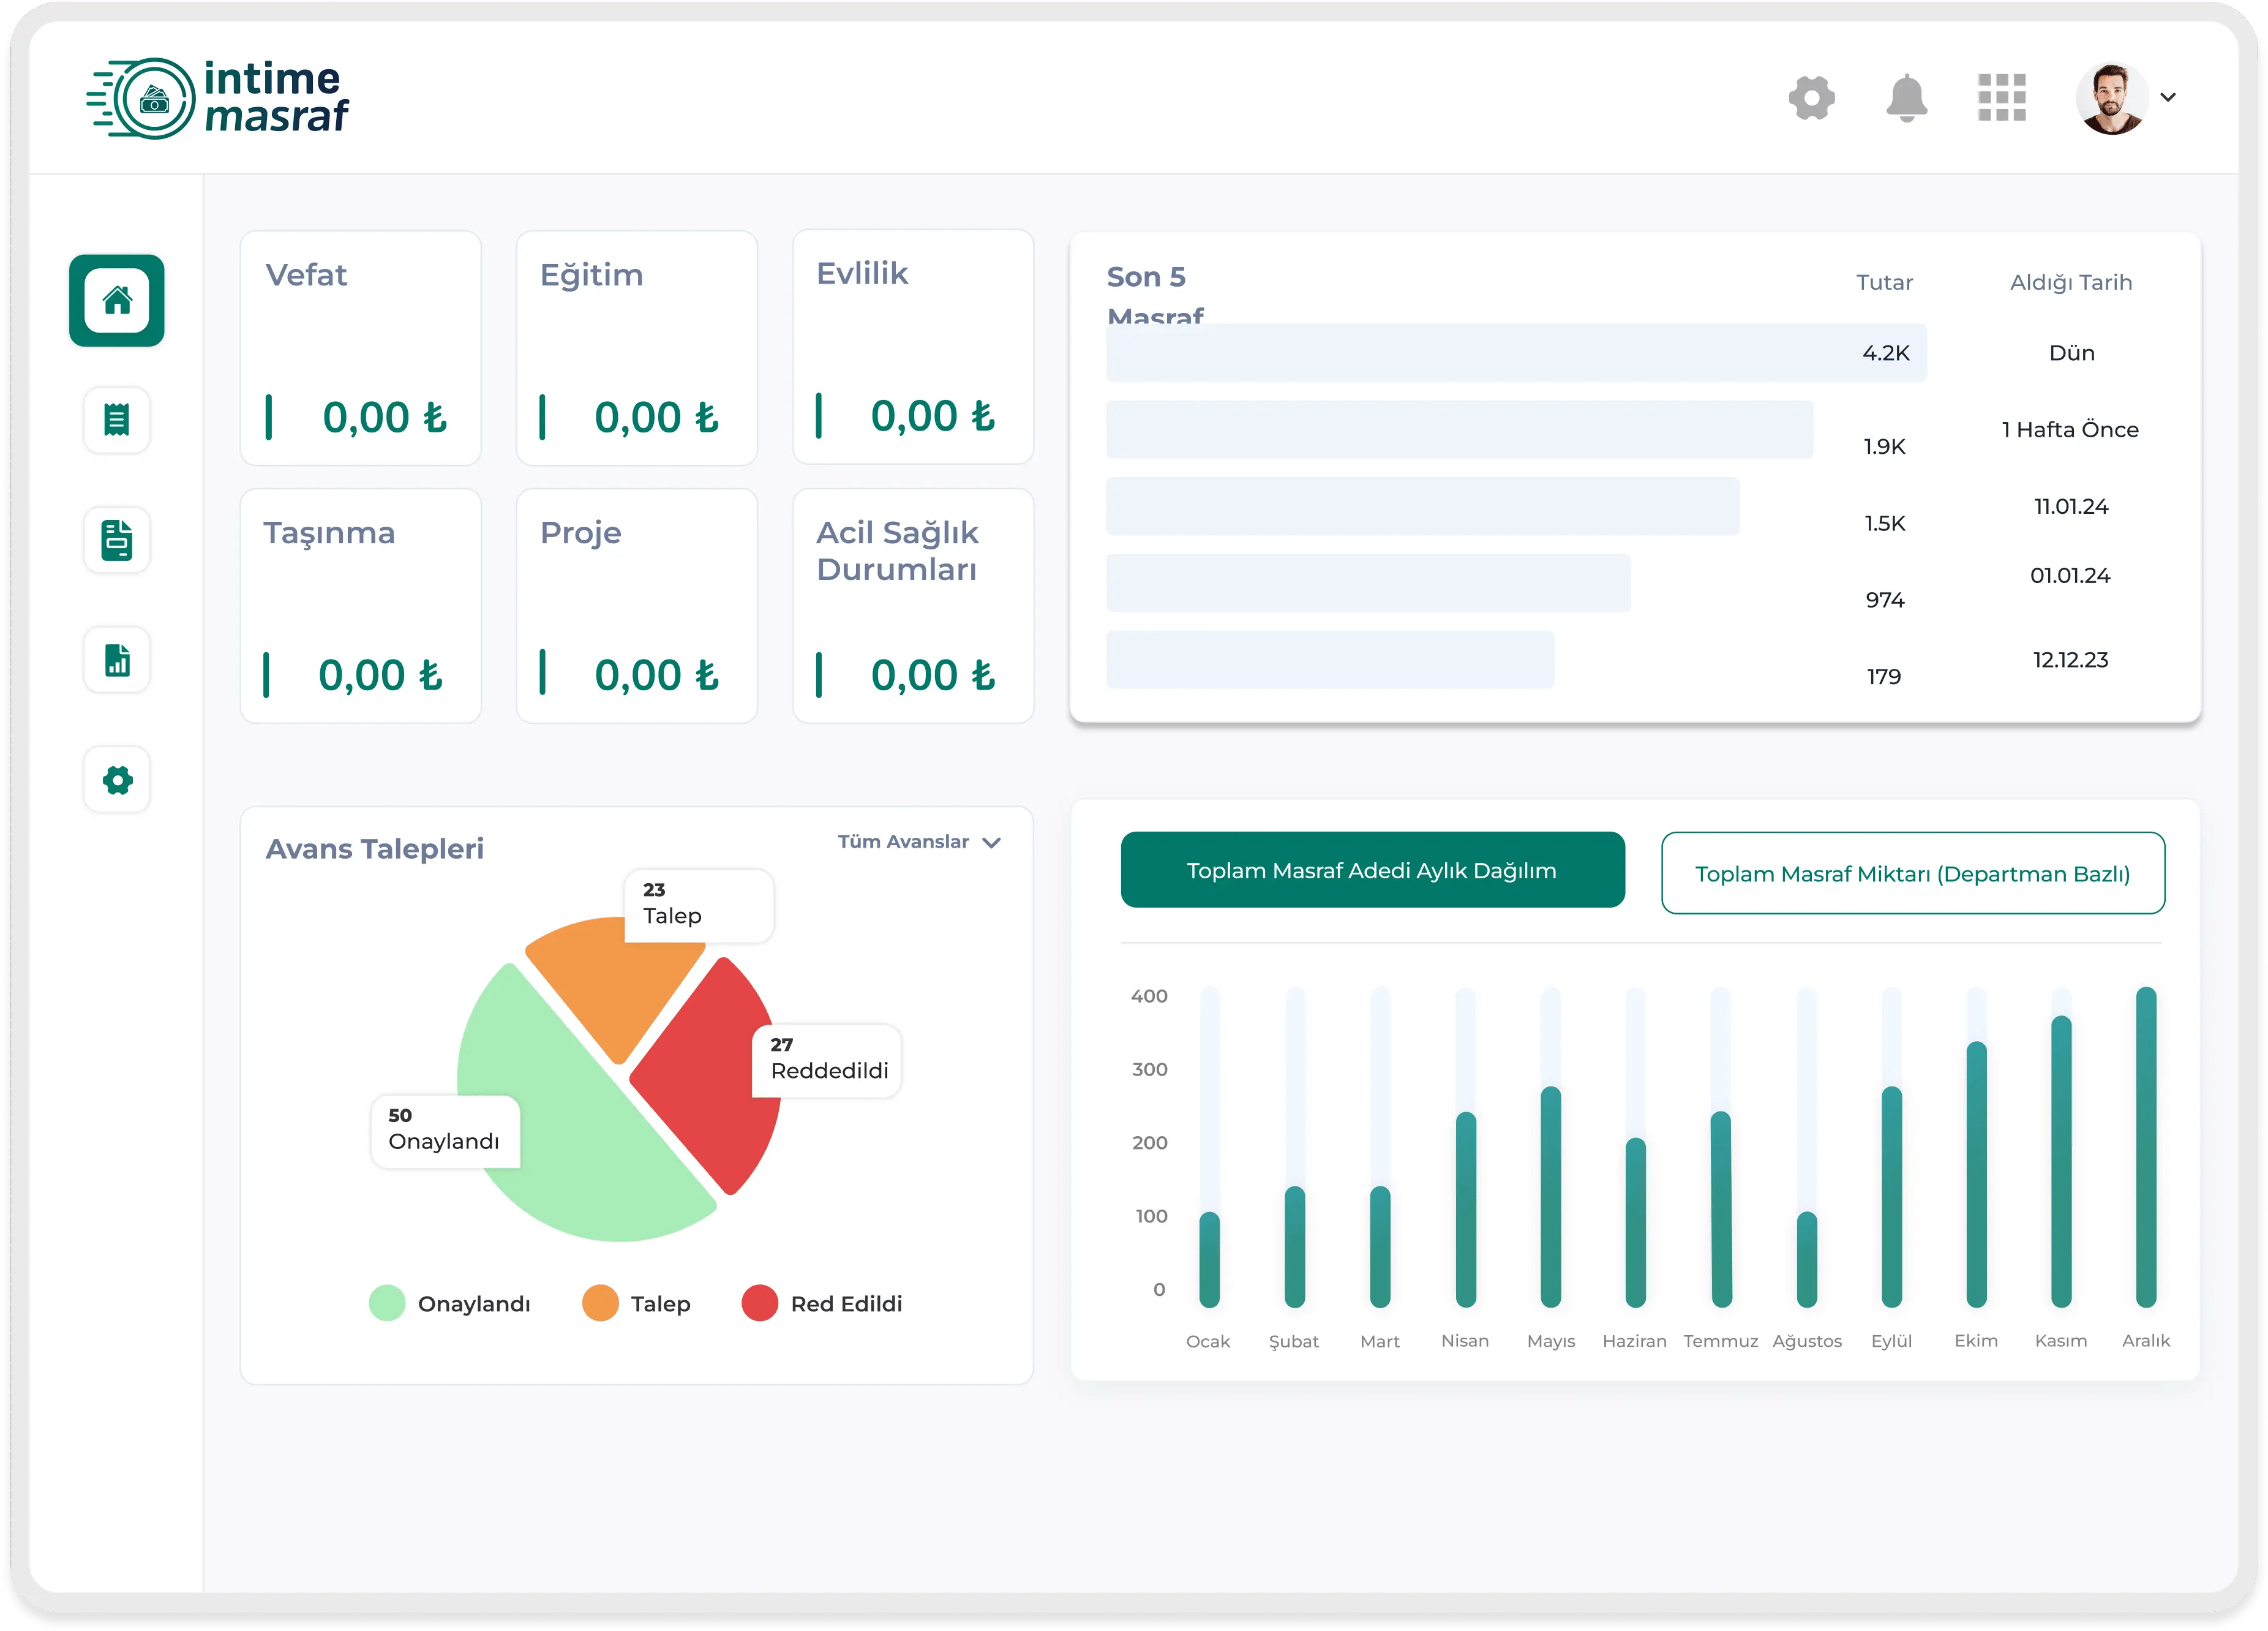This screenshot has height=1631, width=2268.
Task: Click the Nisan bar in monthly chart
Action: 1465,1209
